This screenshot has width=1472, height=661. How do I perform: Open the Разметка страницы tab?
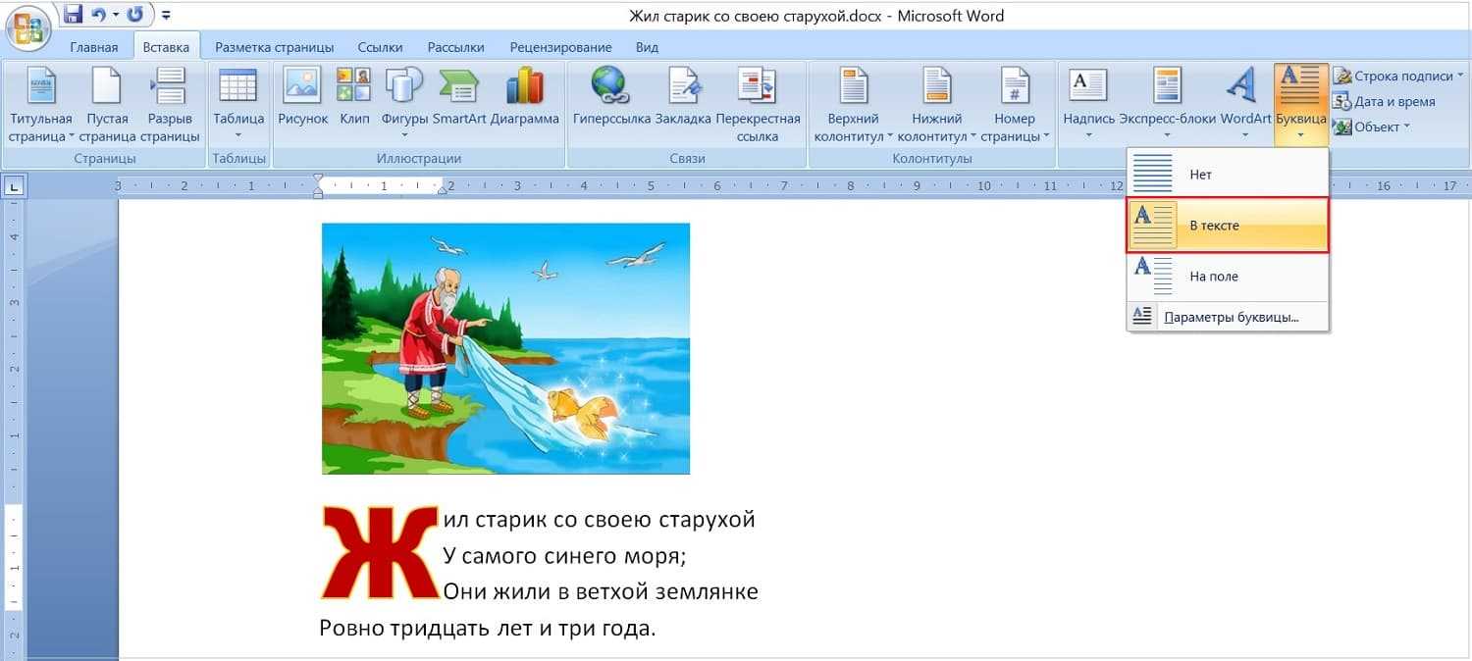click(274, 47)
